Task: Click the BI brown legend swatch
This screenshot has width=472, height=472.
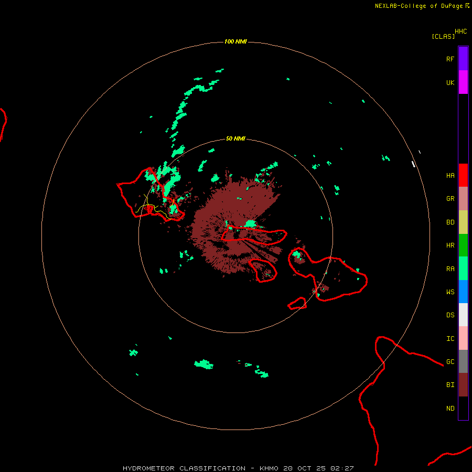Action: pyautogui.click(x=463, y=385)
